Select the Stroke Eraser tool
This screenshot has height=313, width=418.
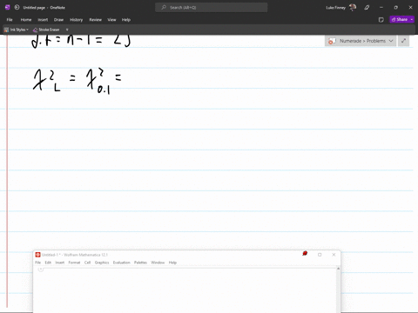46,30
